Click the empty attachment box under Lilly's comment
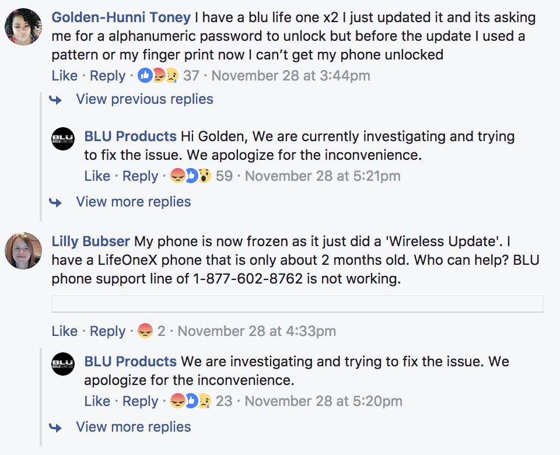Screen dimensions: 560x455 point(297,303)
